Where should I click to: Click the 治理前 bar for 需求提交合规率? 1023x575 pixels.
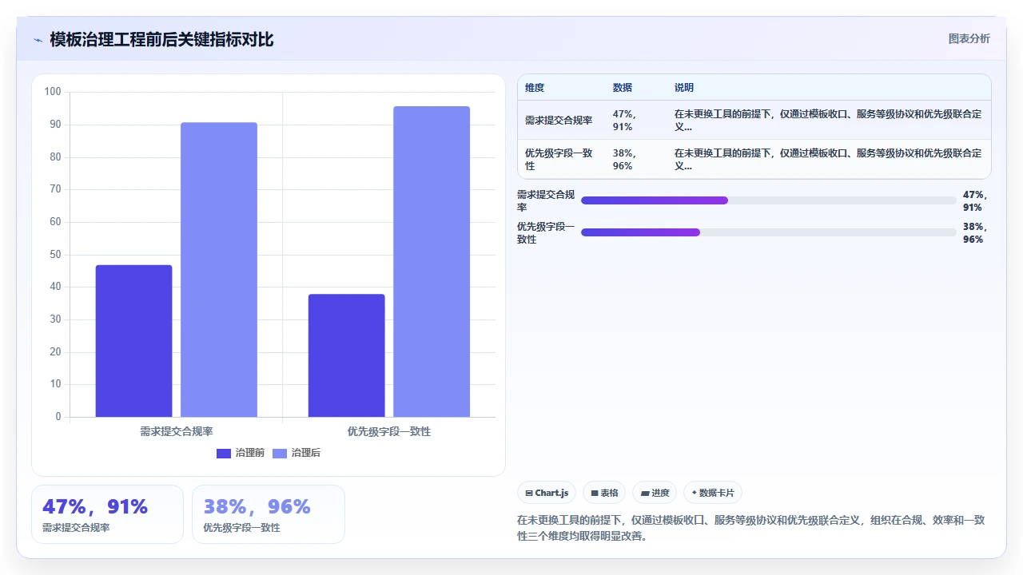tap(133, 341)
